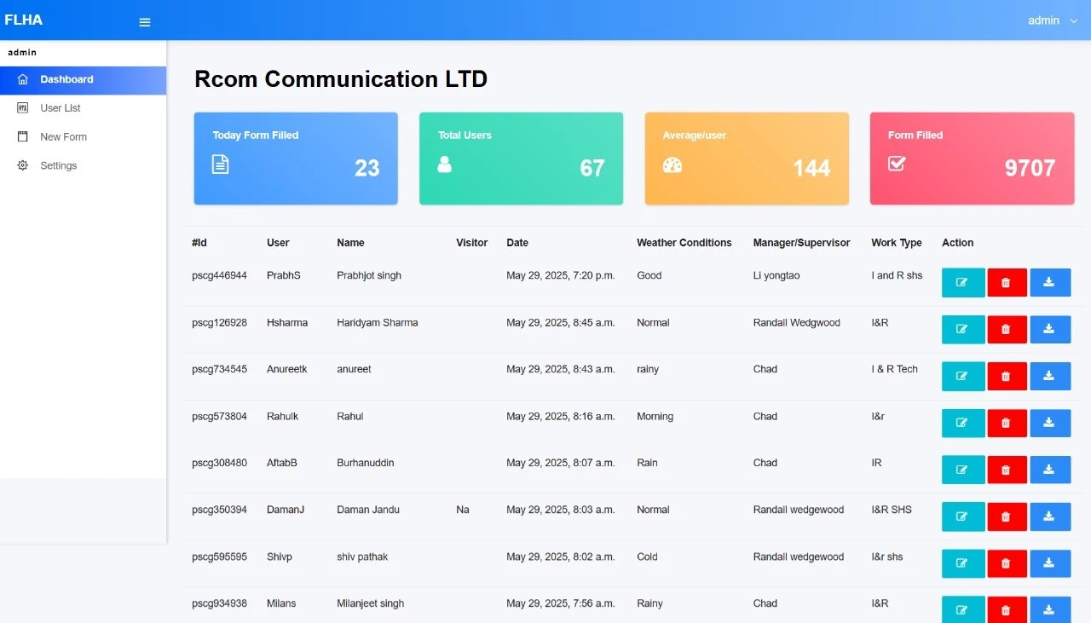
Task: Select the Average/user stats card
Action: point(747,159)
